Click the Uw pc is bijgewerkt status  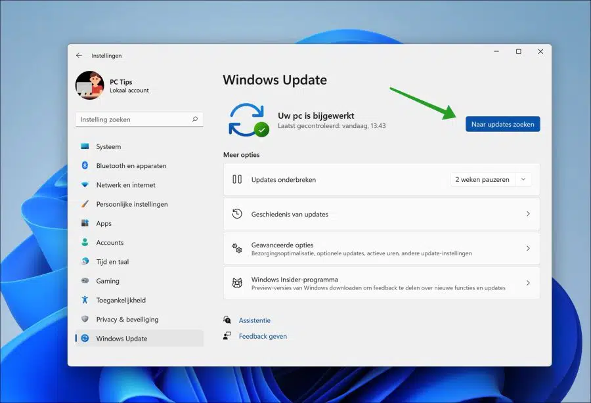point(316,116)
